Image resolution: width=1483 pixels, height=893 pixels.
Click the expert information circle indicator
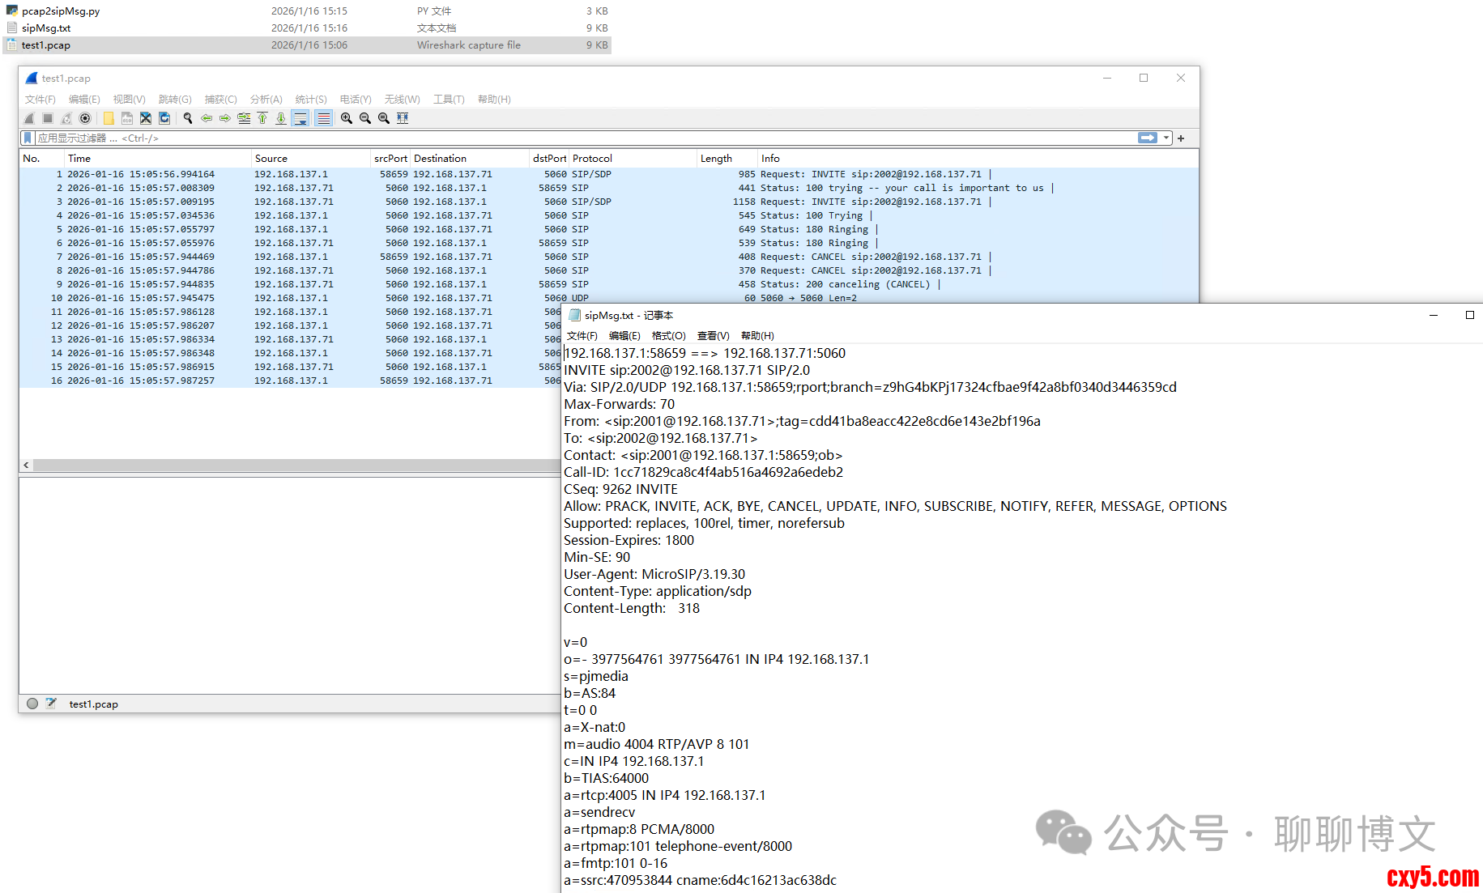pos(32,704)
